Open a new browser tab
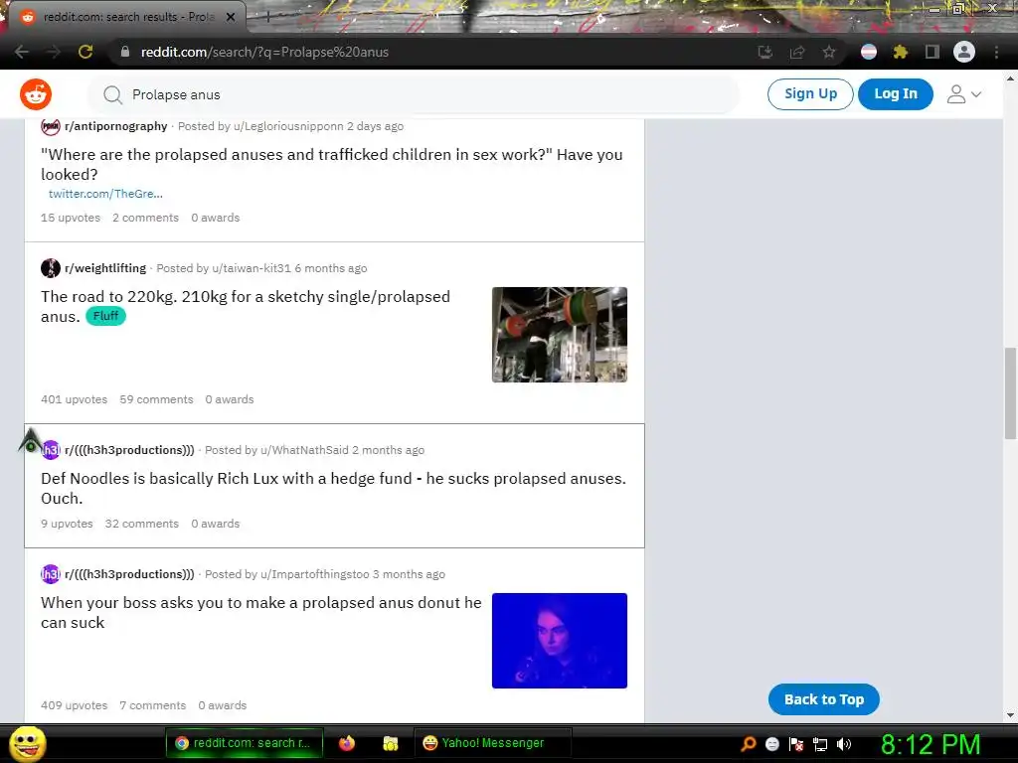The height and width of the screenshot is (763, 1018). tap(267, 18)
